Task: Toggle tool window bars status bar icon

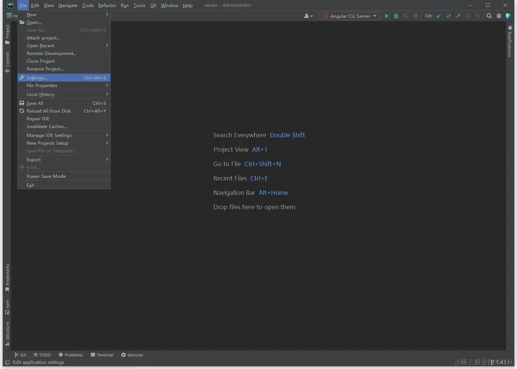Action: point(7,362)
